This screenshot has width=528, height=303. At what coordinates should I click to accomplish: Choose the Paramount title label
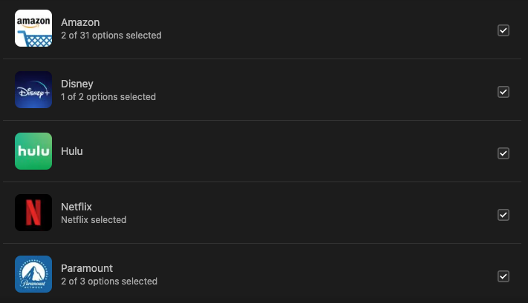pyautogui.click(x=87, y=268)
